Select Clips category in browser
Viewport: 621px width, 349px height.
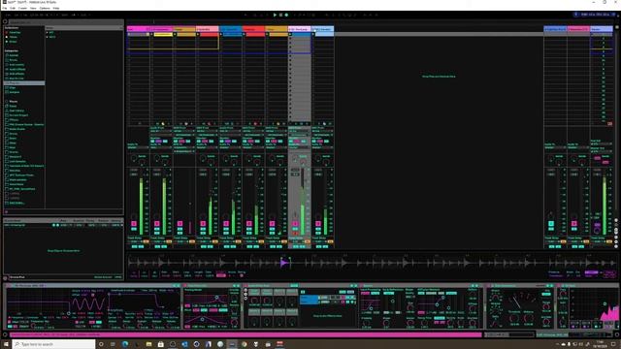point(13,87)
